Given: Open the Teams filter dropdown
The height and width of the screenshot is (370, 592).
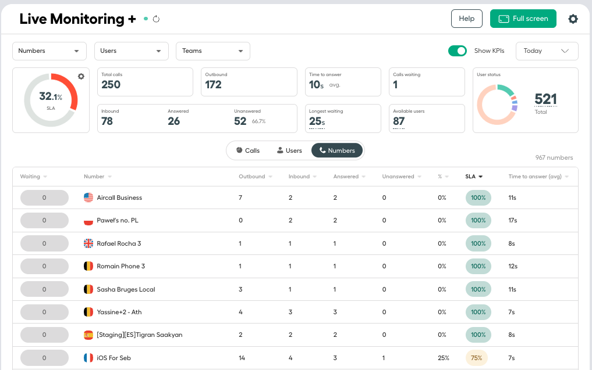Looking at the screenshot, I should coord(213,51).
